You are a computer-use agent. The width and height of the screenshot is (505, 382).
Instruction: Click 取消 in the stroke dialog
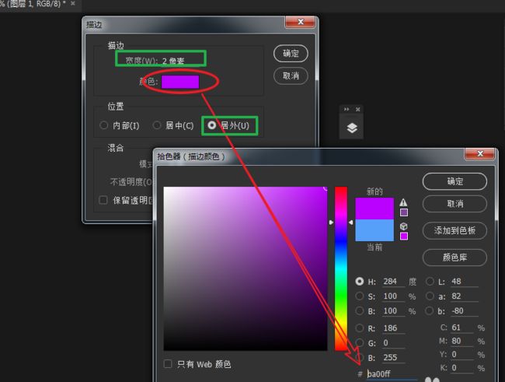pyautogui.click(x=291, y=75)
